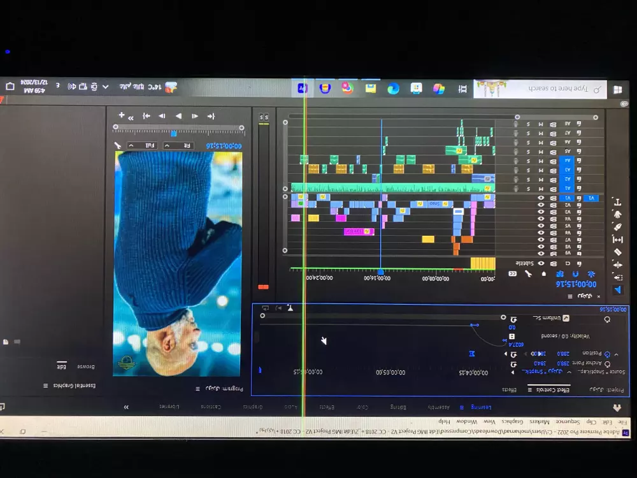The width and height of the screenshot is (637, 478).
Task: Solo audio track A1 with the S button
Action: [528, 189]
